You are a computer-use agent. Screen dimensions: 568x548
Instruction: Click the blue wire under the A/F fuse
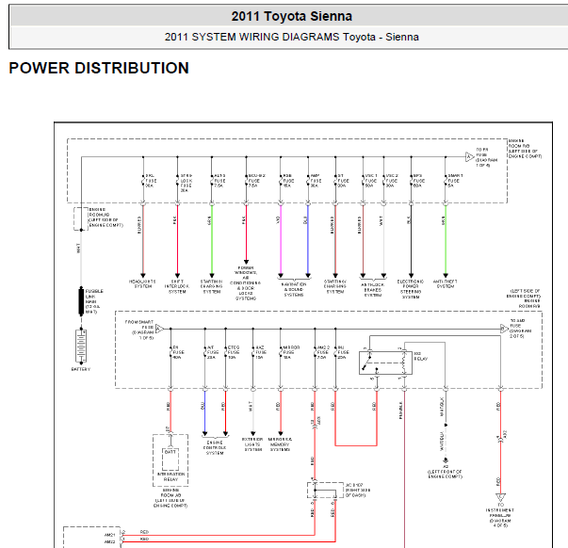(204, 412)
